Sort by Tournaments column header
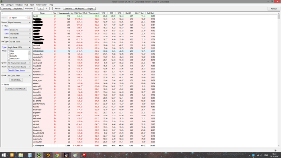The height and width of the screenshot is (158, 281). click(x=64, y=13)
